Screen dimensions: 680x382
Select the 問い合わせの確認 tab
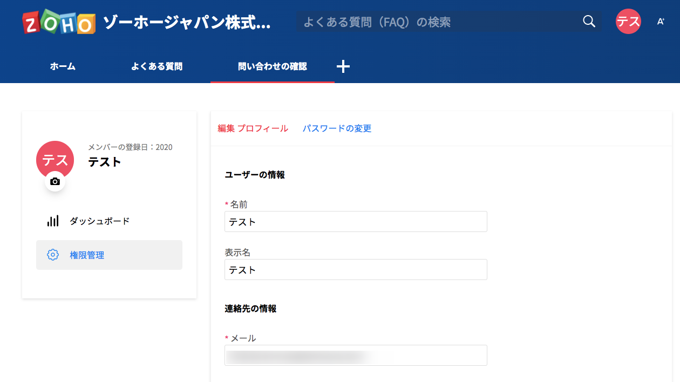click(272, 66)
